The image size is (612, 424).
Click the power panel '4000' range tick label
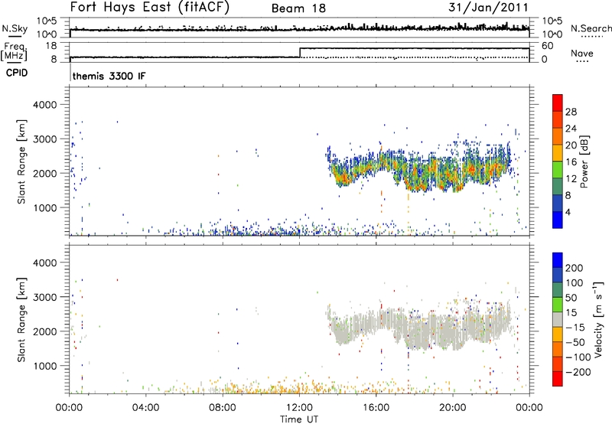point(44,105)
